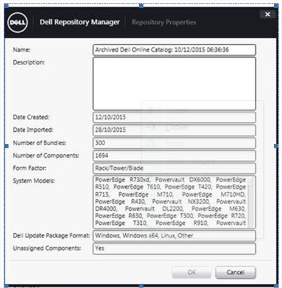
Task: Click inside the Description text area
Action: pyautogui.click(x=174, y=84)
